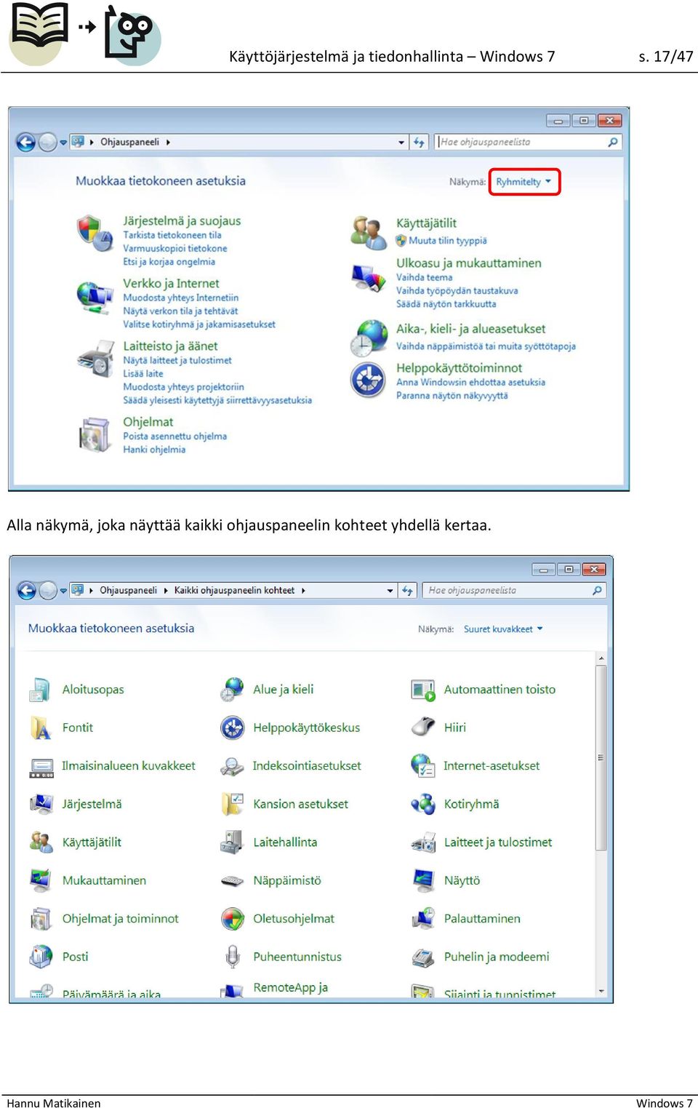
Task: Click Vaihda työpöydän taustakuva
Action: click(457, 291)
